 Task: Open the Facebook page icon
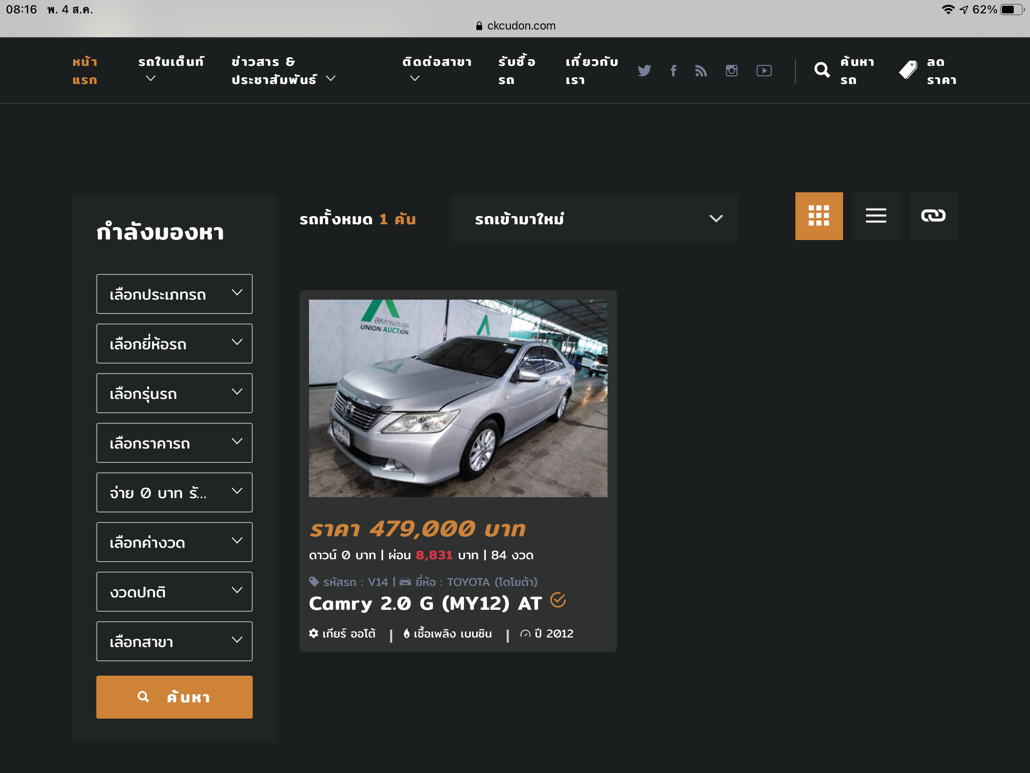point(673,71)
